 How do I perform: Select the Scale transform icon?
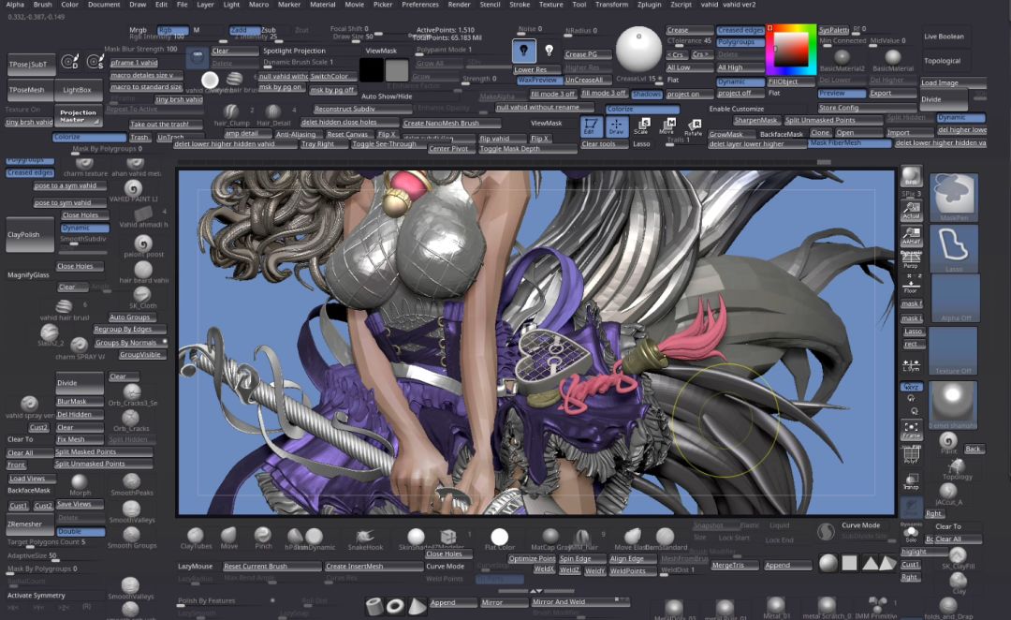pos(642,125)
